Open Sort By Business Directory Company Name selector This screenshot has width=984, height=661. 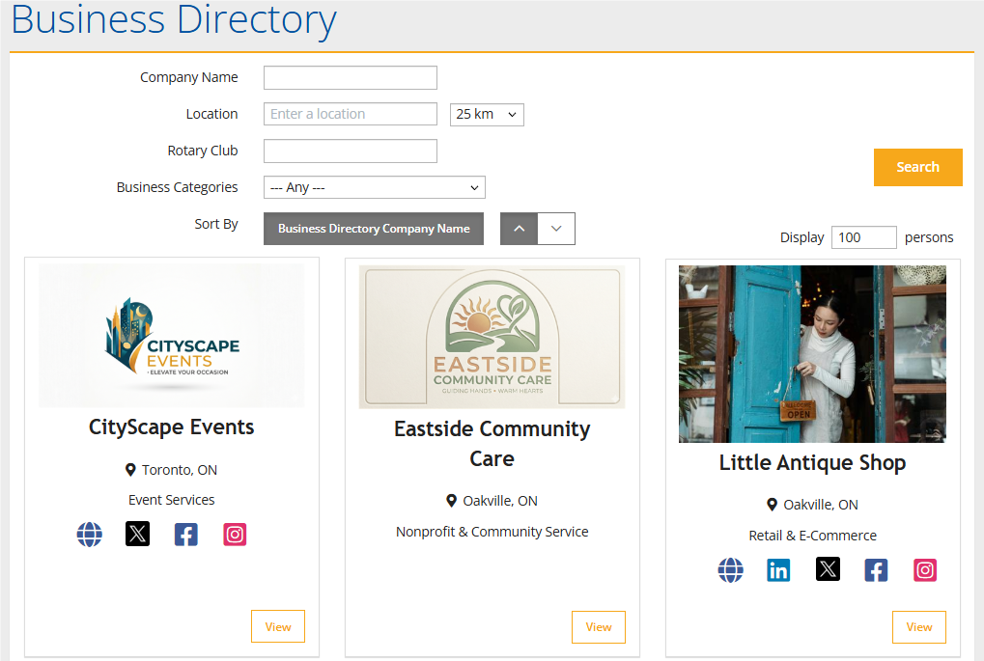[374, 229]
